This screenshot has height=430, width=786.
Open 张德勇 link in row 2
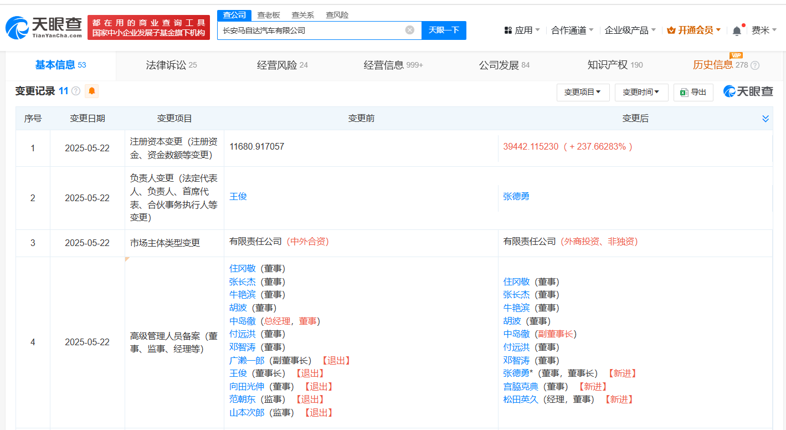(x=516, y=197)
